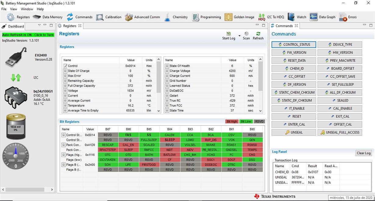Open DashBoard view menu dropdown
Viewport: 375px width, 201px height.
pos(39,25)
